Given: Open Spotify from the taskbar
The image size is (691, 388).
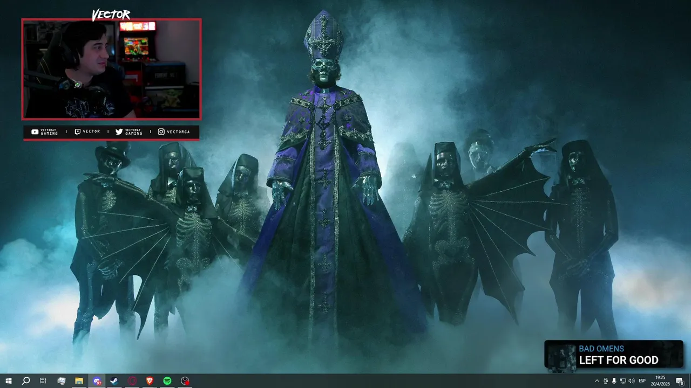Looking at the screenshot, I should click(167, 381).
